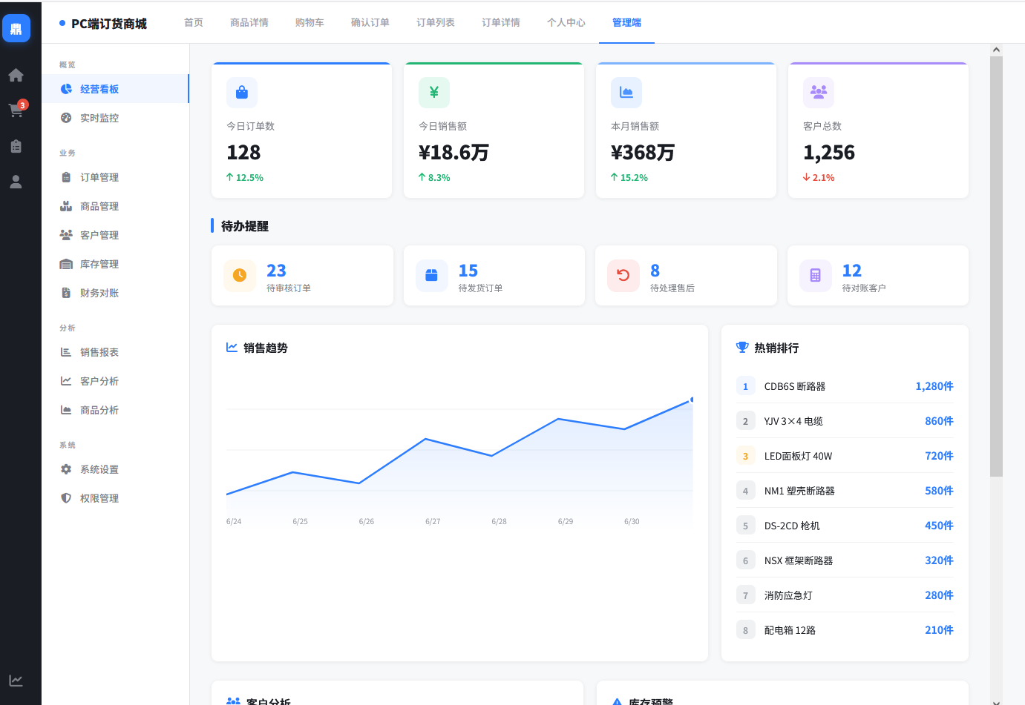Click the 客户分析 line chart icon
This screenshot has width=1025, height=705.
tap(66, 381)
